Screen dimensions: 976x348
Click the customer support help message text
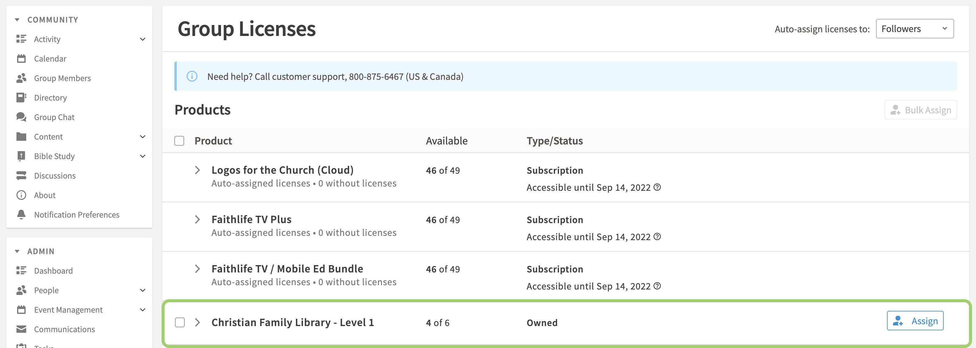(335, 76)
